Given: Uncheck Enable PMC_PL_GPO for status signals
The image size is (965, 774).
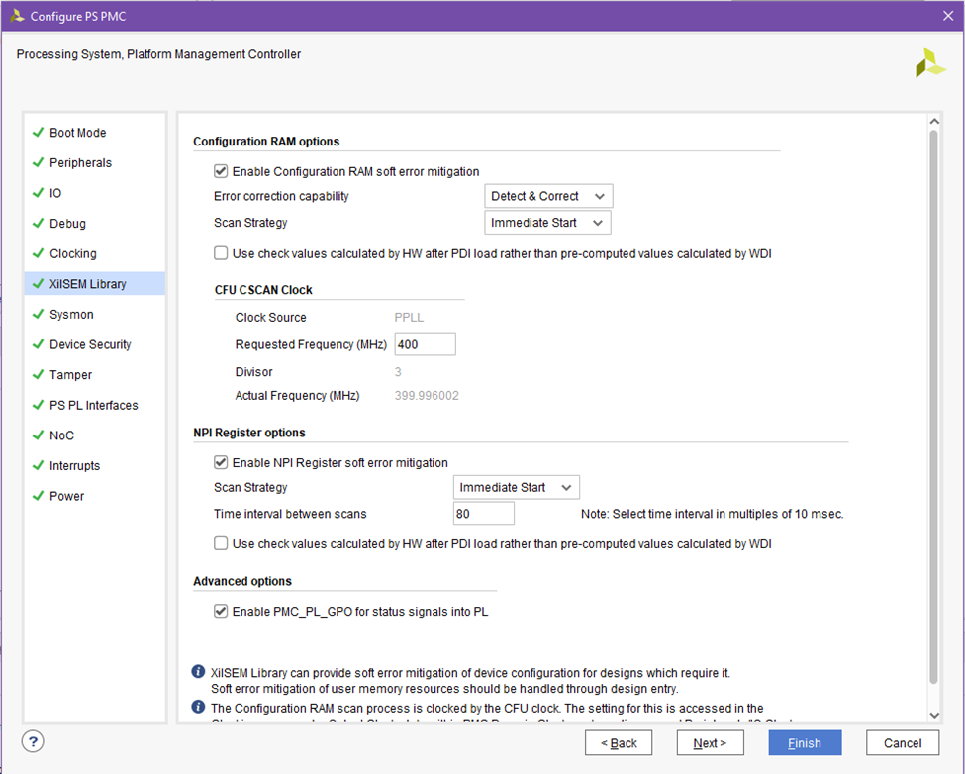Looking at the screenshot, I should click(x=221, y=612).
